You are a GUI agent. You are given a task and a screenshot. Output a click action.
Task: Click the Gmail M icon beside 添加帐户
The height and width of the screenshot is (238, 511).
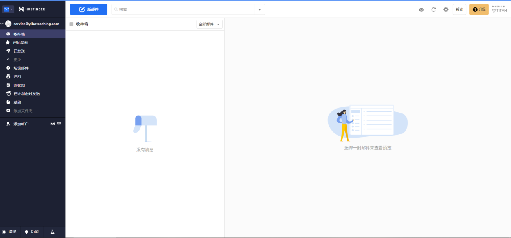tap(53, 124)
